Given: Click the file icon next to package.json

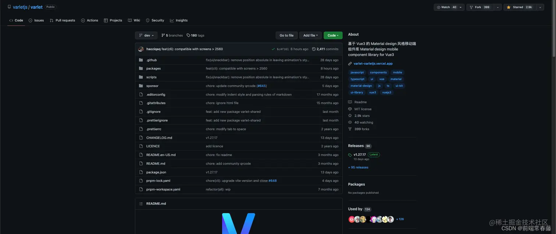Looking at the screenshot, I should point(141,172).
